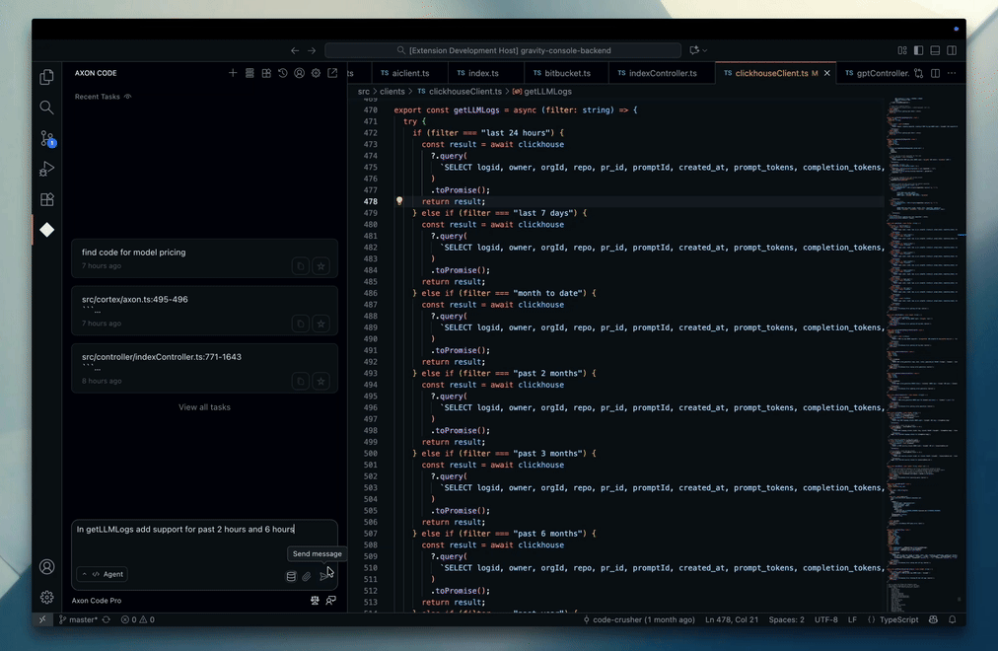Screen dimensions: 998x651
Task: Click 'getLLMLogs' breadcrumb symbol
Action: (x=547, y=92)
